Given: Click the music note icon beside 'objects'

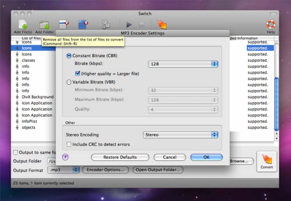Looking at the screenshot, I should (17, 127).
